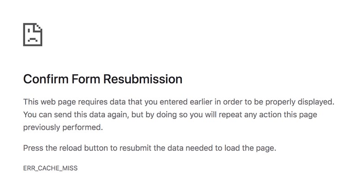The width and height of the screenshot is (357, 196).
Task: Click the word Resubmission in the heading
Action: (x=143, y=79)
